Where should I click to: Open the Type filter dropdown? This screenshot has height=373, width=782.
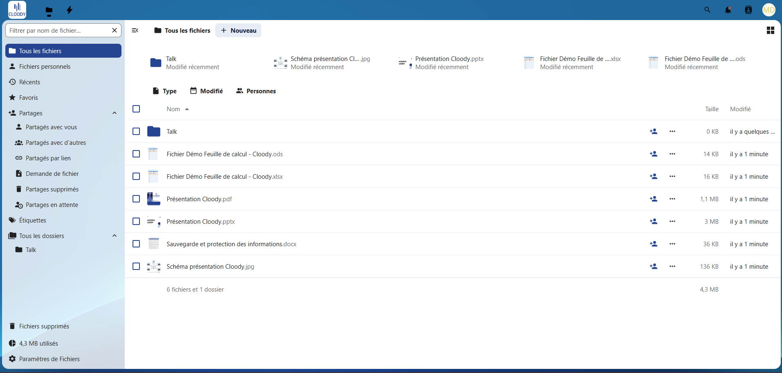click(164, 91)
